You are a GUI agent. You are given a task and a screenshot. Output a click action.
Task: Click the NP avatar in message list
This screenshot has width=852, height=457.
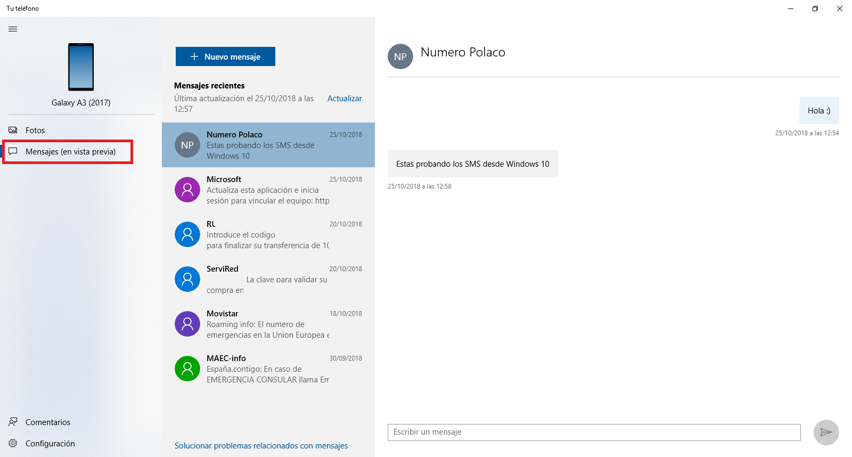(x=187, y=145)
